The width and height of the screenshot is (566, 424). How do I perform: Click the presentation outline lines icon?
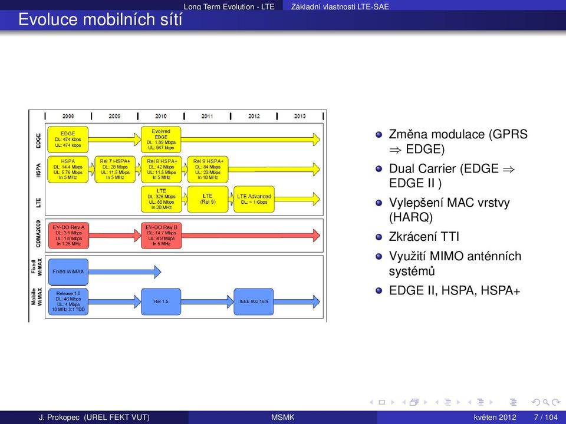click(x=513, y=402)
